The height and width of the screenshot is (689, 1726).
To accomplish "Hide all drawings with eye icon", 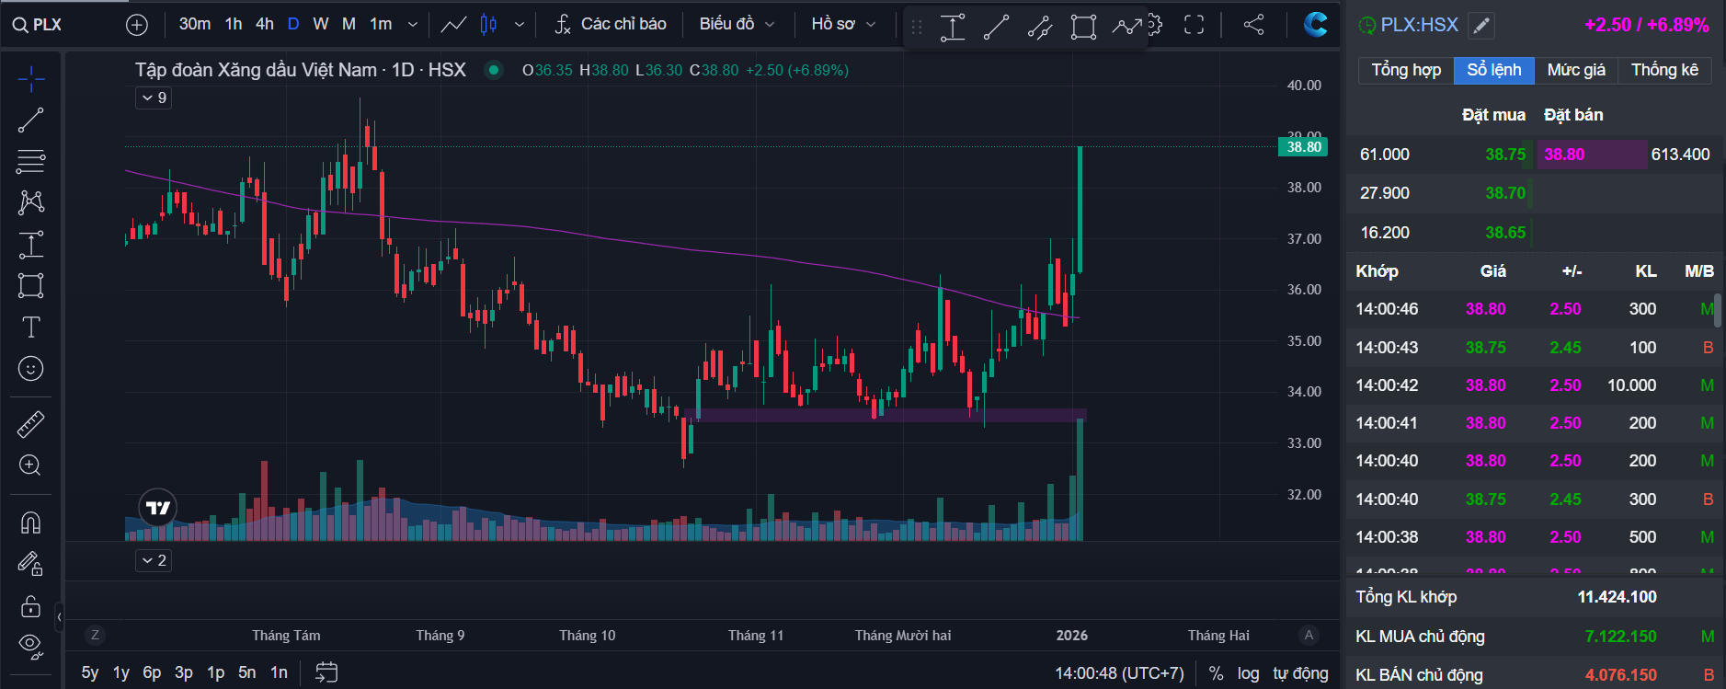I will 31,647.
